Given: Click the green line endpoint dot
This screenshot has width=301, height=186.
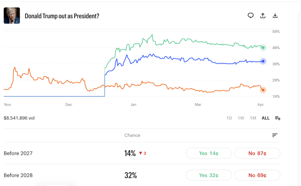Looking at the screenshot, I should tap(263, 48).
